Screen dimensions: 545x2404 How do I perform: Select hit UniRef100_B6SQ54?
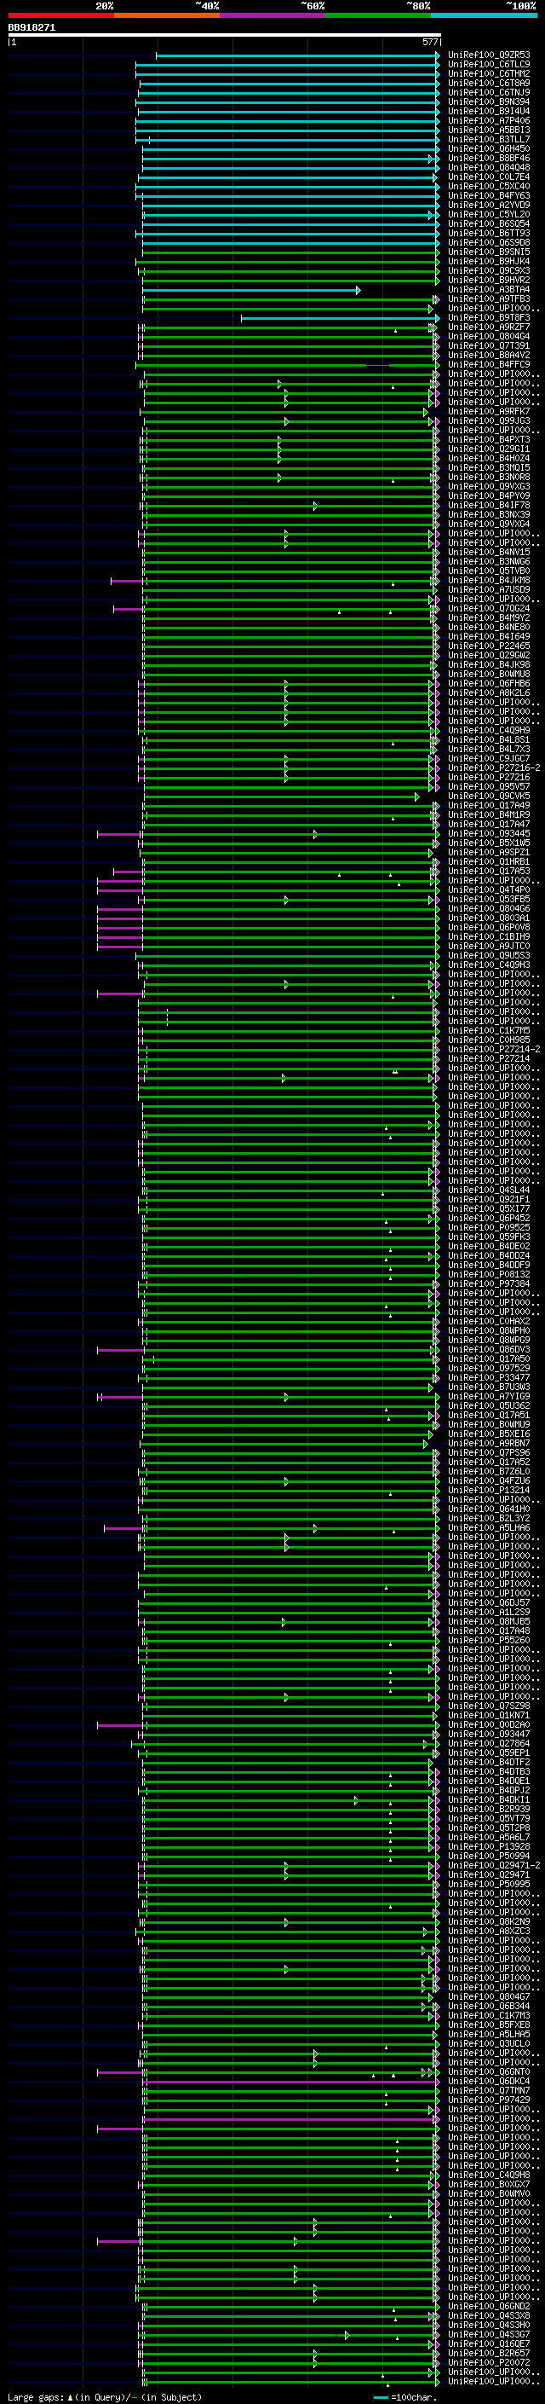[x=489, y=223]
